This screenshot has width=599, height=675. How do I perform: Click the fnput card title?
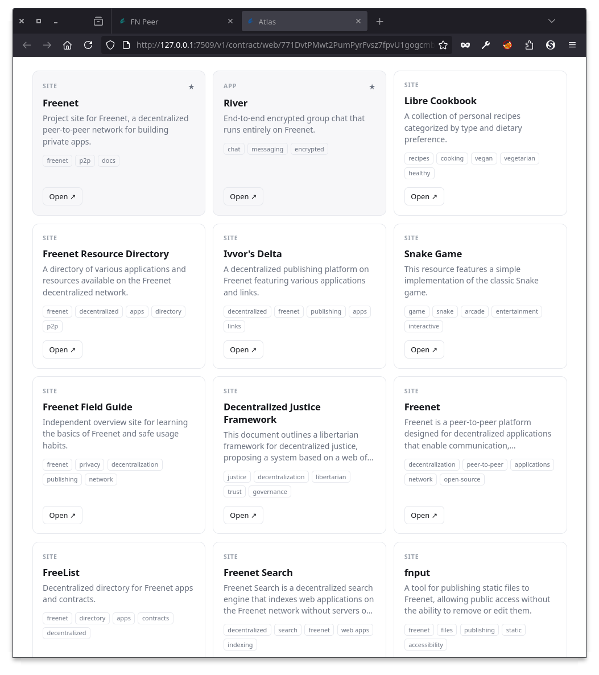[417, 573]
